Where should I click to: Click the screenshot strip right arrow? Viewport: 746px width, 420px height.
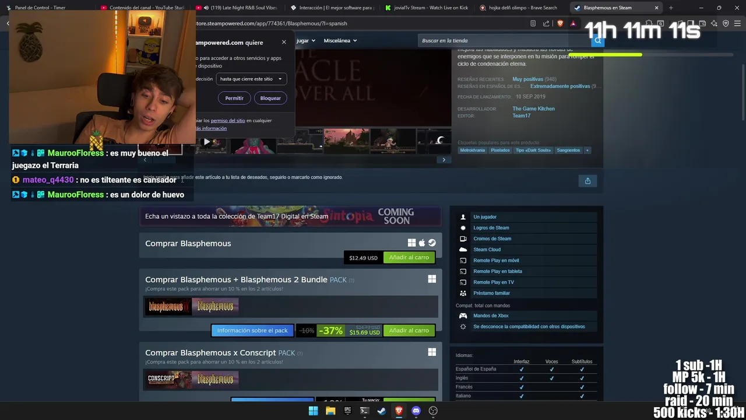pos(444,160)
